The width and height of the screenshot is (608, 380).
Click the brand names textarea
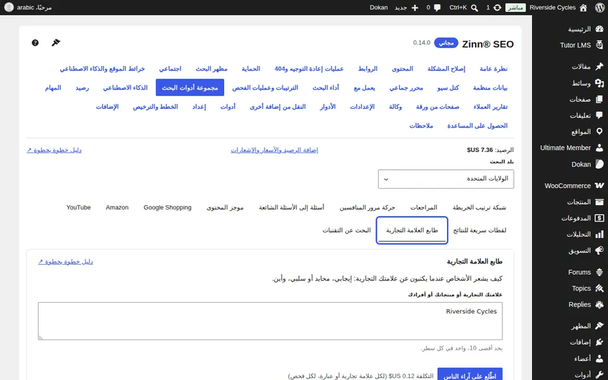click(x=270, y=321)
